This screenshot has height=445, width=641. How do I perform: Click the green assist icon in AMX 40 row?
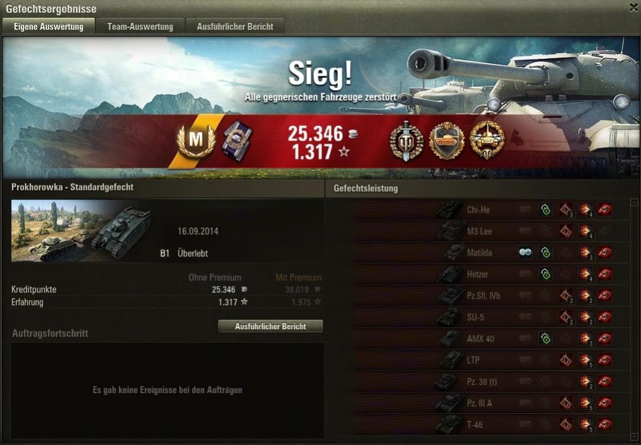pos(545,338)
